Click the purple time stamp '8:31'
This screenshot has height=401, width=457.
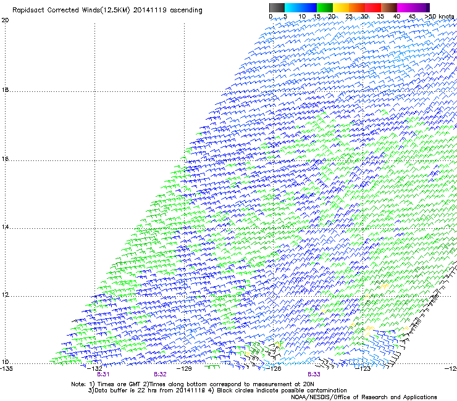point(103,374)
